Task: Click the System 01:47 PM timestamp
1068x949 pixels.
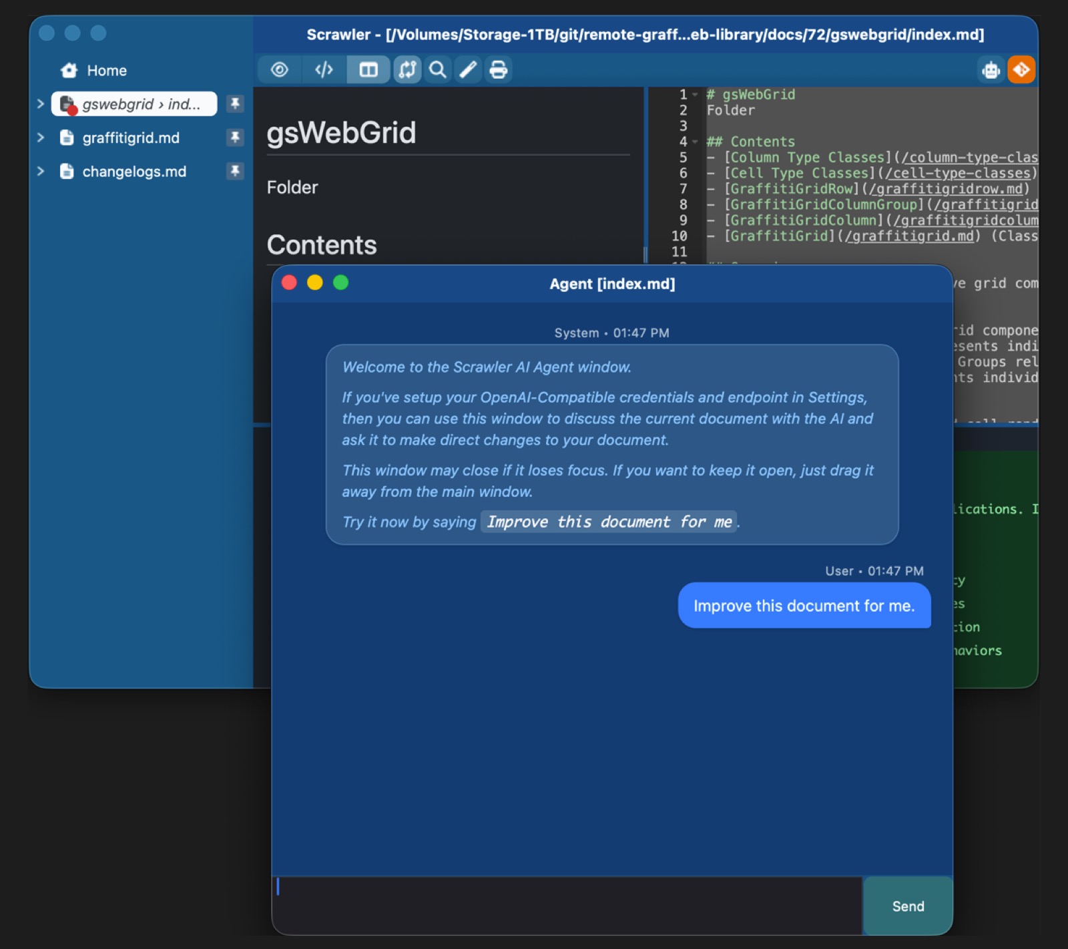Action: point(611,333)
